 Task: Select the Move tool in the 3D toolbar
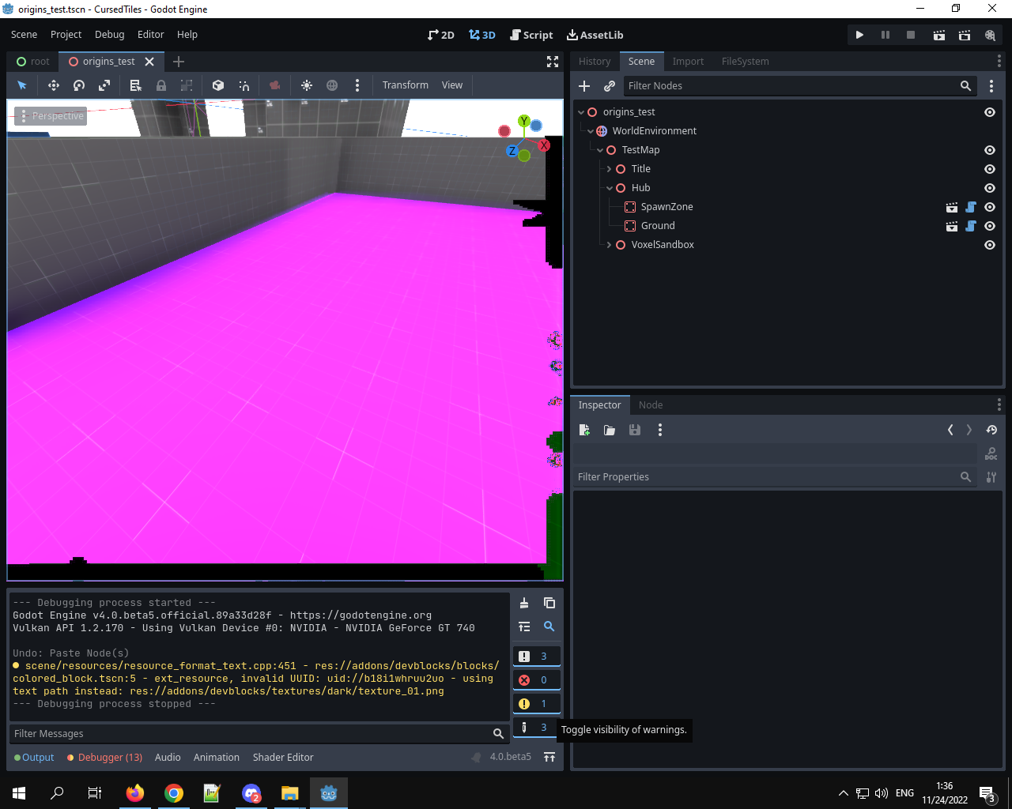[53, 85]
